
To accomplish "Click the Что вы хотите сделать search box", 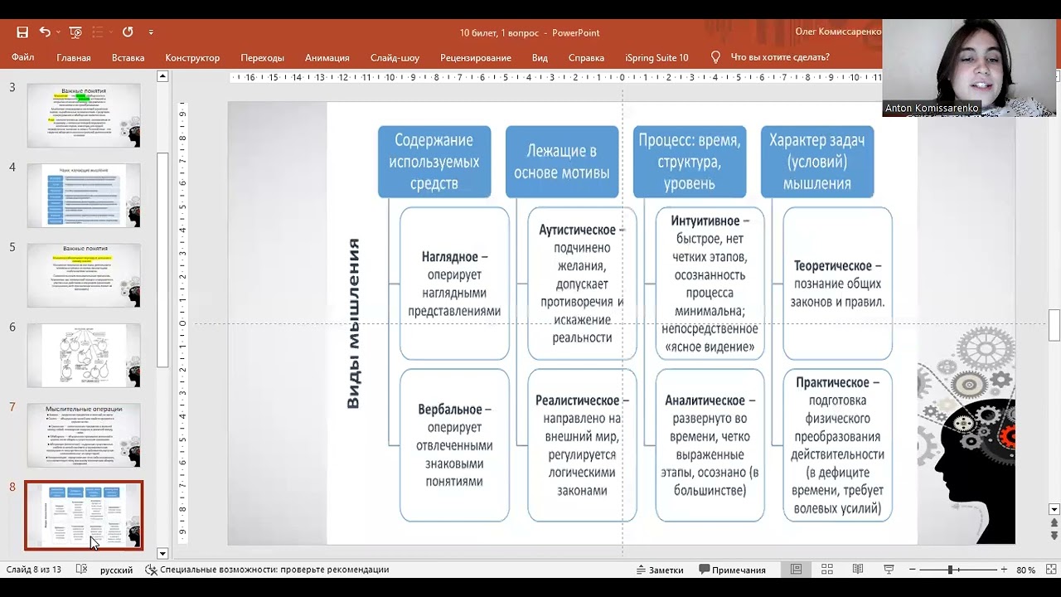I will [780, 57].
